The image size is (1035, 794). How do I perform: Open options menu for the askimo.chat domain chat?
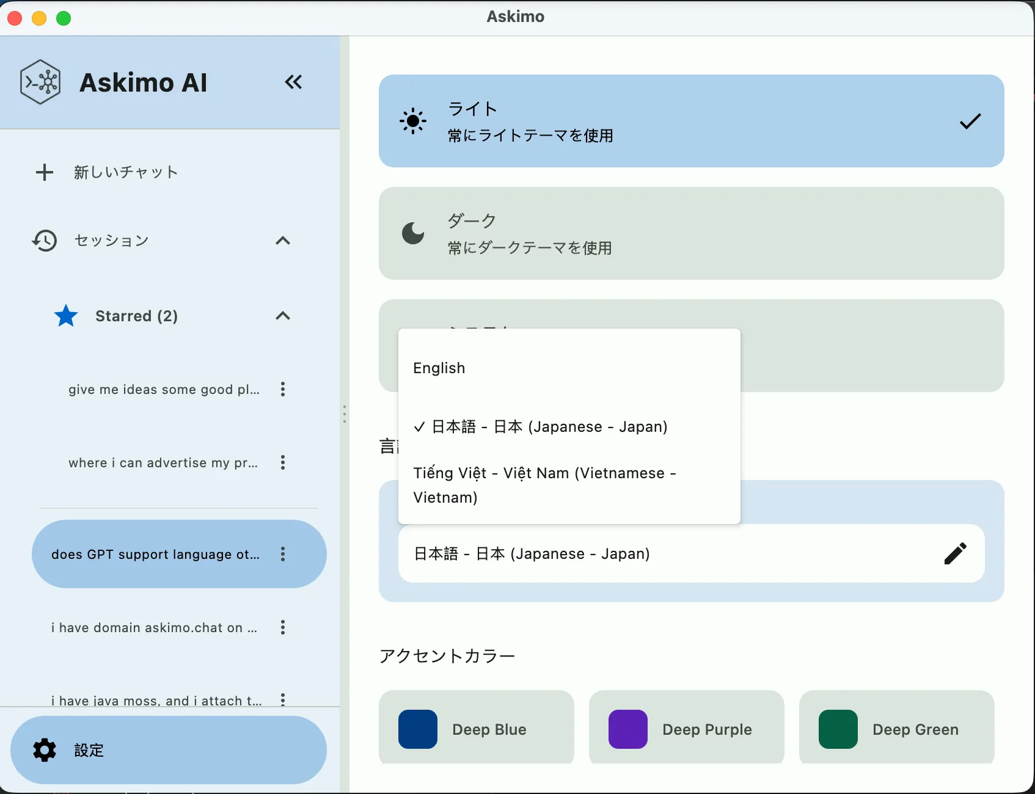282,627
